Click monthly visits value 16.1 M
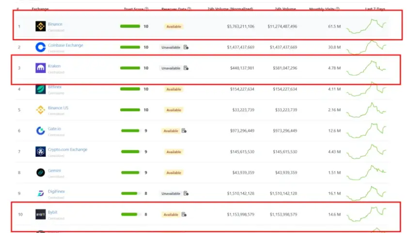This screenshot has height=233, width=407. 334,193
